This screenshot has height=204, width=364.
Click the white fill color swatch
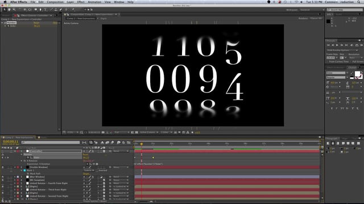358,74
